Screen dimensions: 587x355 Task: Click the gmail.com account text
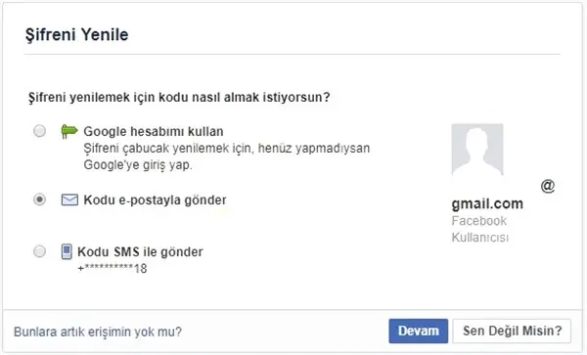point(487,203)
